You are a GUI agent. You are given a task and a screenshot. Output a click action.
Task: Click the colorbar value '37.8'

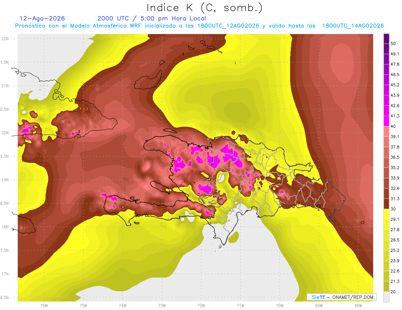point(395,147)
